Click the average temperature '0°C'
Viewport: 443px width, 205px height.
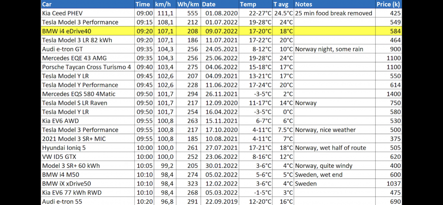(288, 112)
